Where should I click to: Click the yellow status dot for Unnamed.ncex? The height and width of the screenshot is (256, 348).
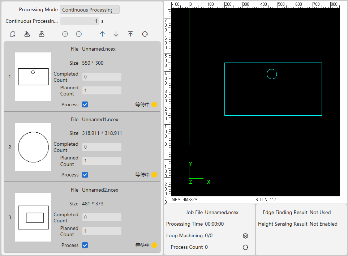click(154, 104)
